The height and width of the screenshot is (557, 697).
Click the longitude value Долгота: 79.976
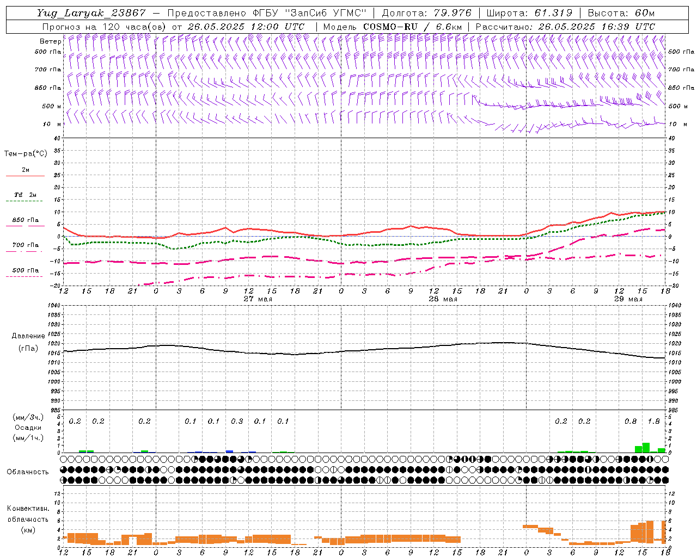[x=426, y=13]
